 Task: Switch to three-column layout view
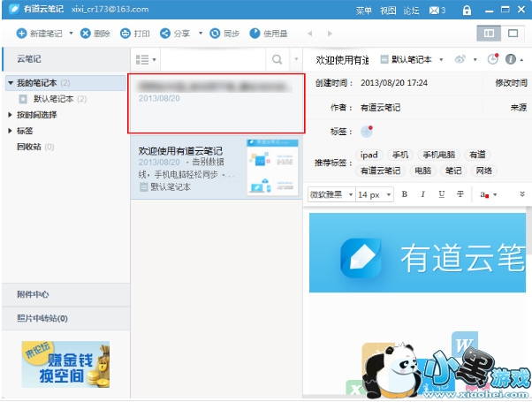coord(489,34)
